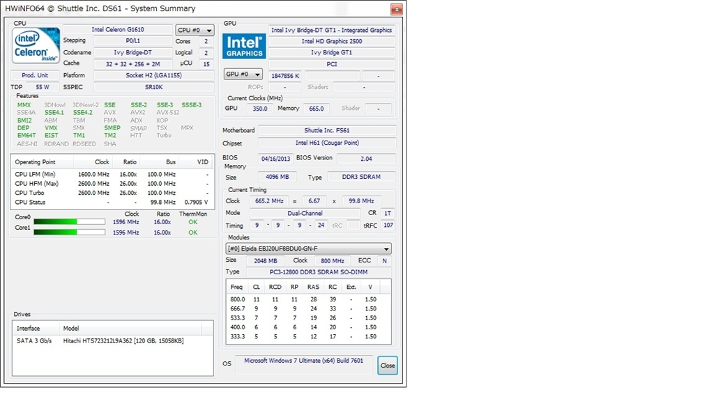Click the memory Clock value 665.2 MHz

pos(269,201)
